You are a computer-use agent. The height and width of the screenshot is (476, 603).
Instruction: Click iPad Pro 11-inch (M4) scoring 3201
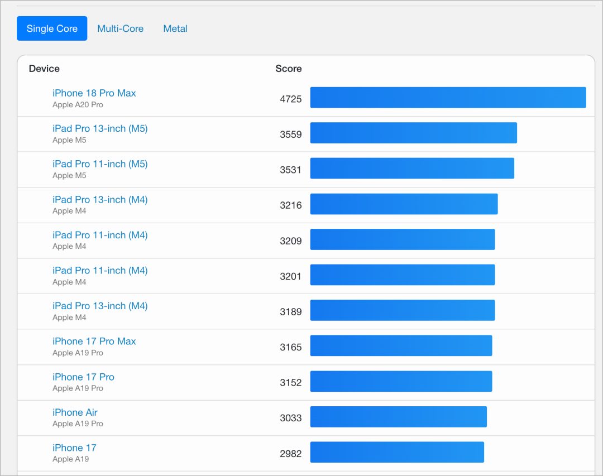pos(100,270)
